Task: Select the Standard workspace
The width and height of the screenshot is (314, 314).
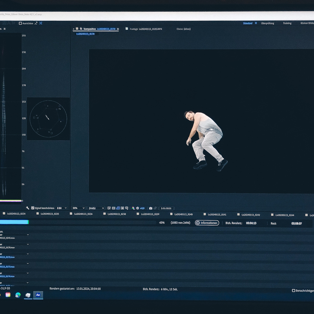Action: pos(248,24)
